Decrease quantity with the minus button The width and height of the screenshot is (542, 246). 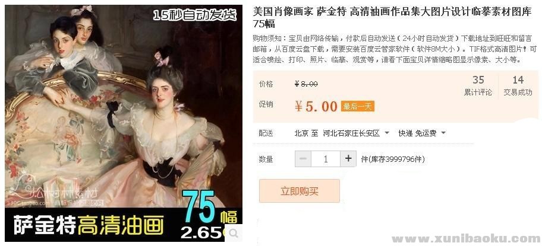coord(303,159)
